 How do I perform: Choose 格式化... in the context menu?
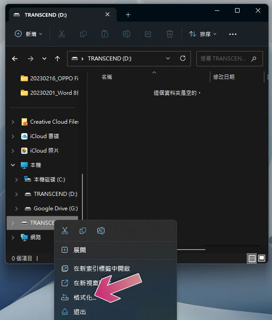pos(115,297)
